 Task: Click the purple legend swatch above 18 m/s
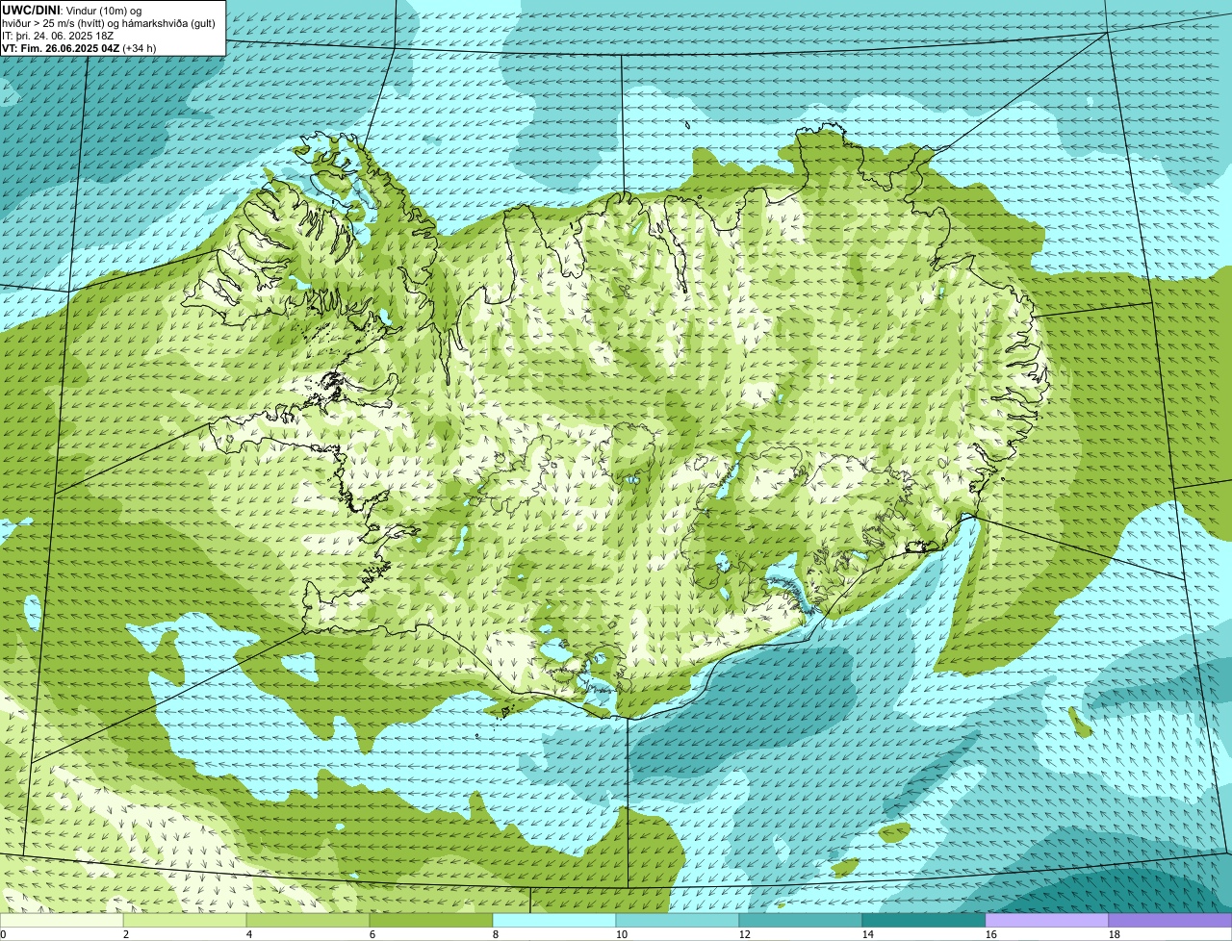pos(1170,920)
